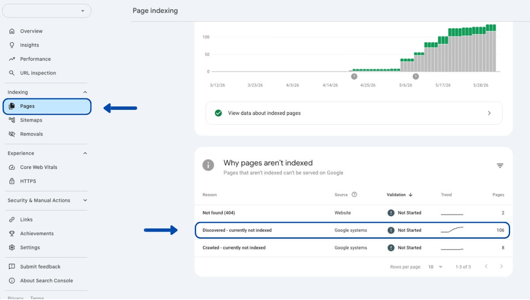The image size is (530, 300).
Task: Sort by the Validation column arrow
Action: (x=411, y=195)
